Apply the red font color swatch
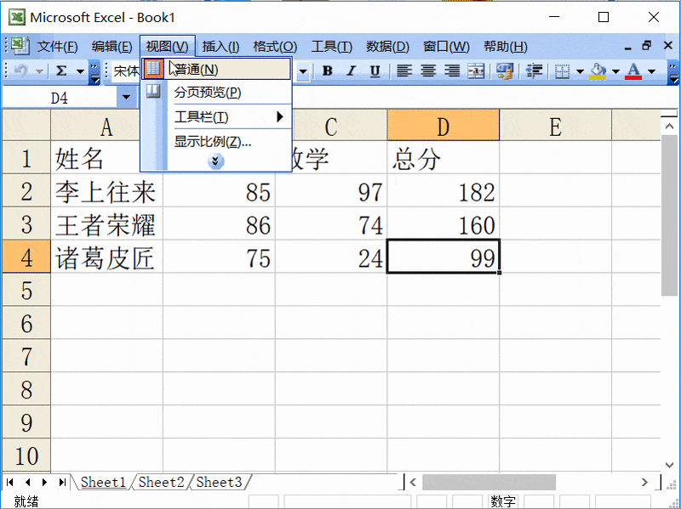Viewport: 681px width, 509px height. pyautogui.click(x=632, y=76)
